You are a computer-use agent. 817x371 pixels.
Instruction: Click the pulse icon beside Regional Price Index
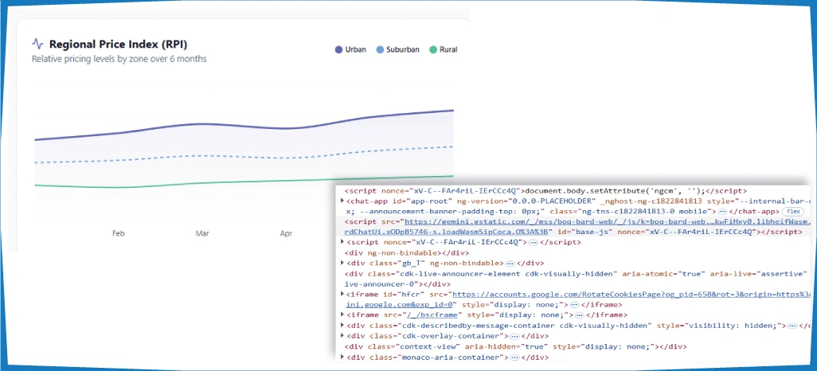pyautogui.click(x=37, y=45)
